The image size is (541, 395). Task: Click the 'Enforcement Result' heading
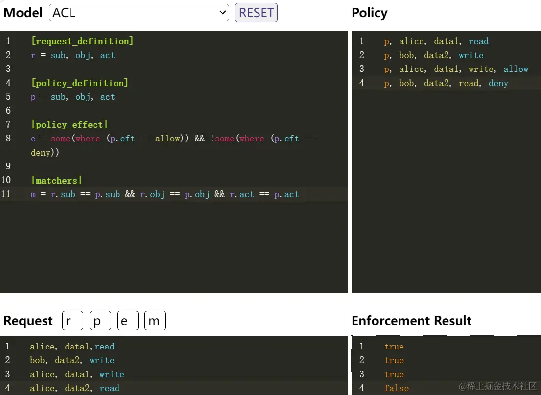pyautogui.click(x=412, y=321)
